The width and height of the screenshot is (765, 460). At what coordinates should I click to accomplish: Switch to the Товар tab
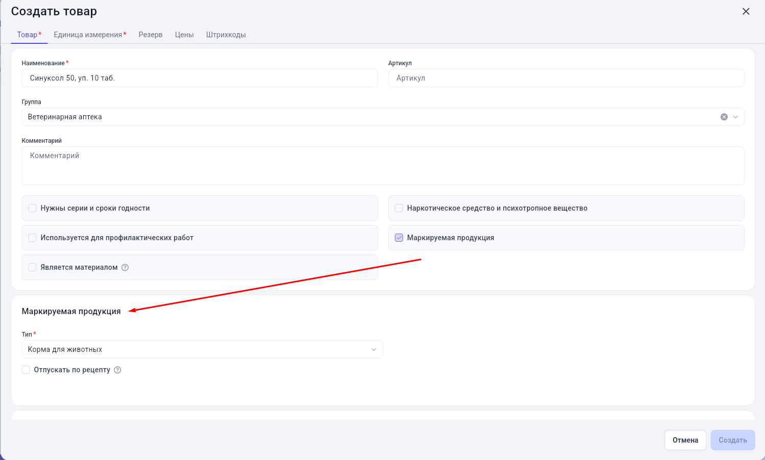[29, 35]
